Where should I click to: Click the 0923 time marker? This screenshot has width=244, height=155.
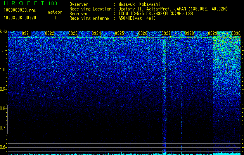[x=73, y=33]
